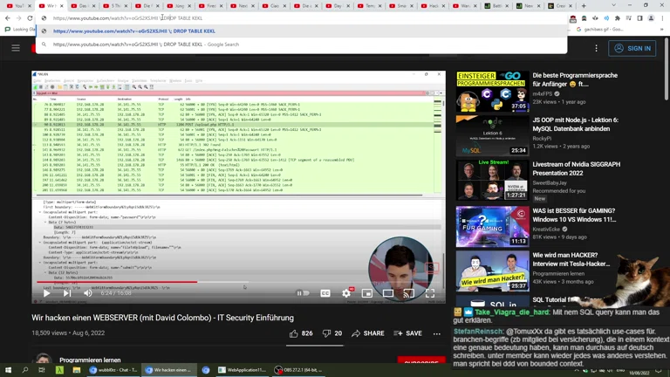Enable miniplayer mode

(367, 294)
